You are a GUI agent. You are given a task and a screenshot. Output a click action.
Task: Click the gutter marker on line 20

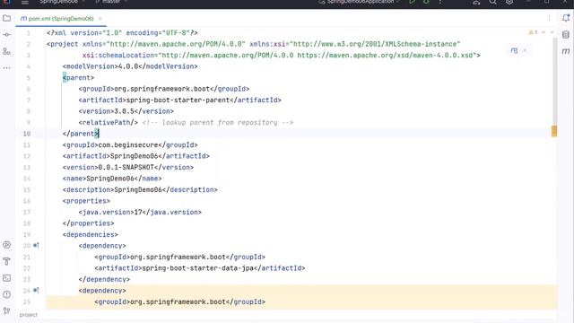[36, 245]
